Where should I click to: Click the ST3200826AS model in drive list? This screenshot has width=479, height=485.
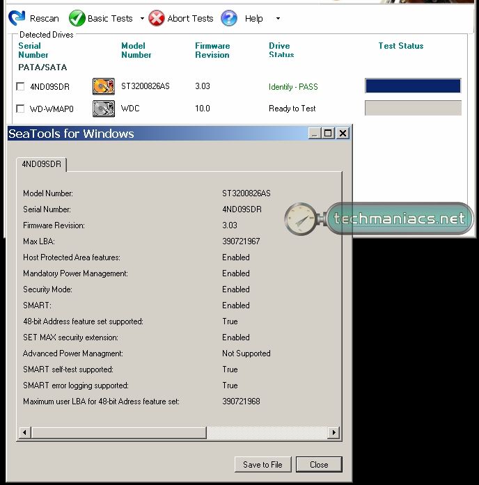[x=145, y=86]
